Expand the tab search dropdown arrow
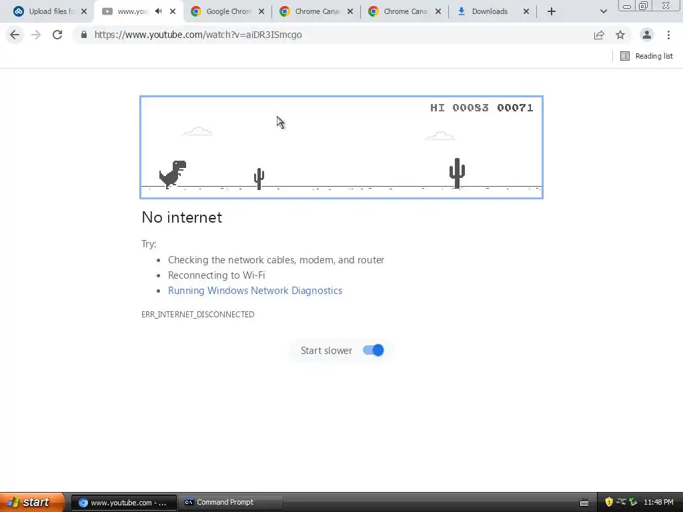This screenshot has width=683, height=512. (603, 12)
